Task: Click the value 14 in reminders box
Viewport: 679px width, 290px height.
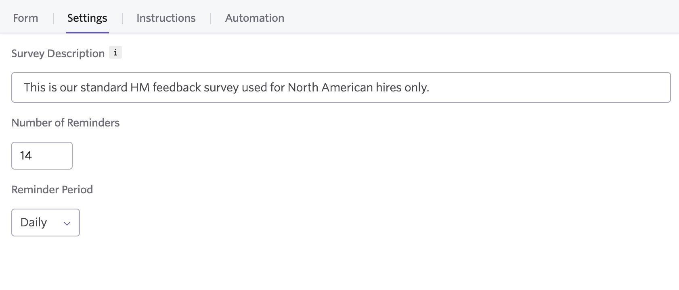Action: click(x=26, y=155)
